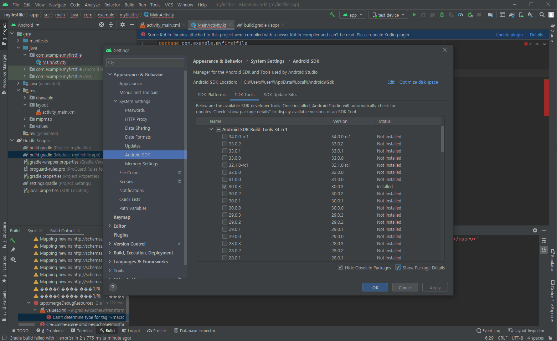
Task: Switch to the SDK Platforms tab
Action: [212, 94]
